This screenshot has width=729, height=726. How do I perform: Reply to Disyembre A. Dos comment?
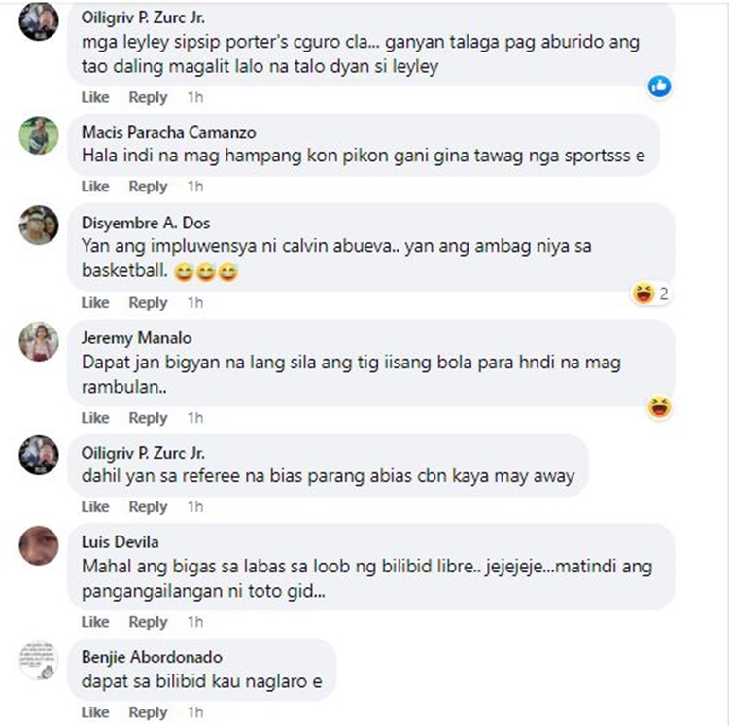click(148, 302)
